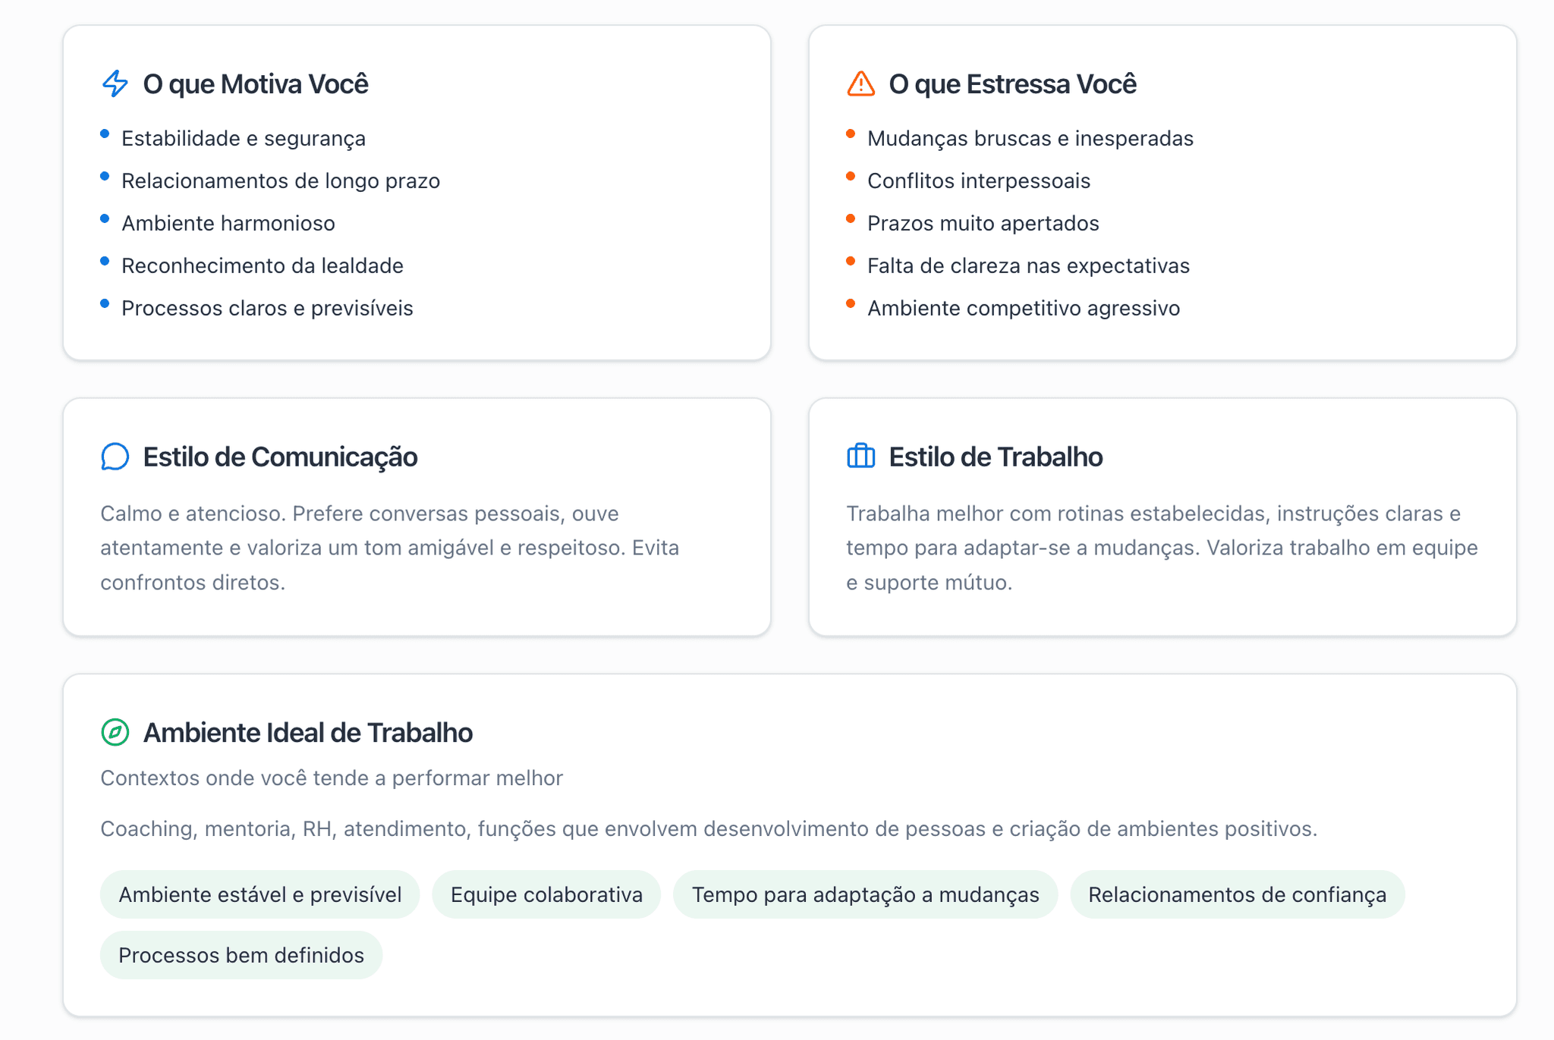Click the 'Estilo de Trabalho' heading
This screenshot has width=1554, height=1040.
996,457
